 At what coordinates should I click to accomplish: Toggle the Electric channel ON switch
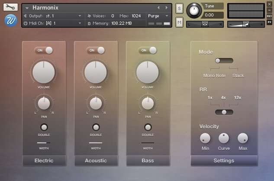point(44,50)
